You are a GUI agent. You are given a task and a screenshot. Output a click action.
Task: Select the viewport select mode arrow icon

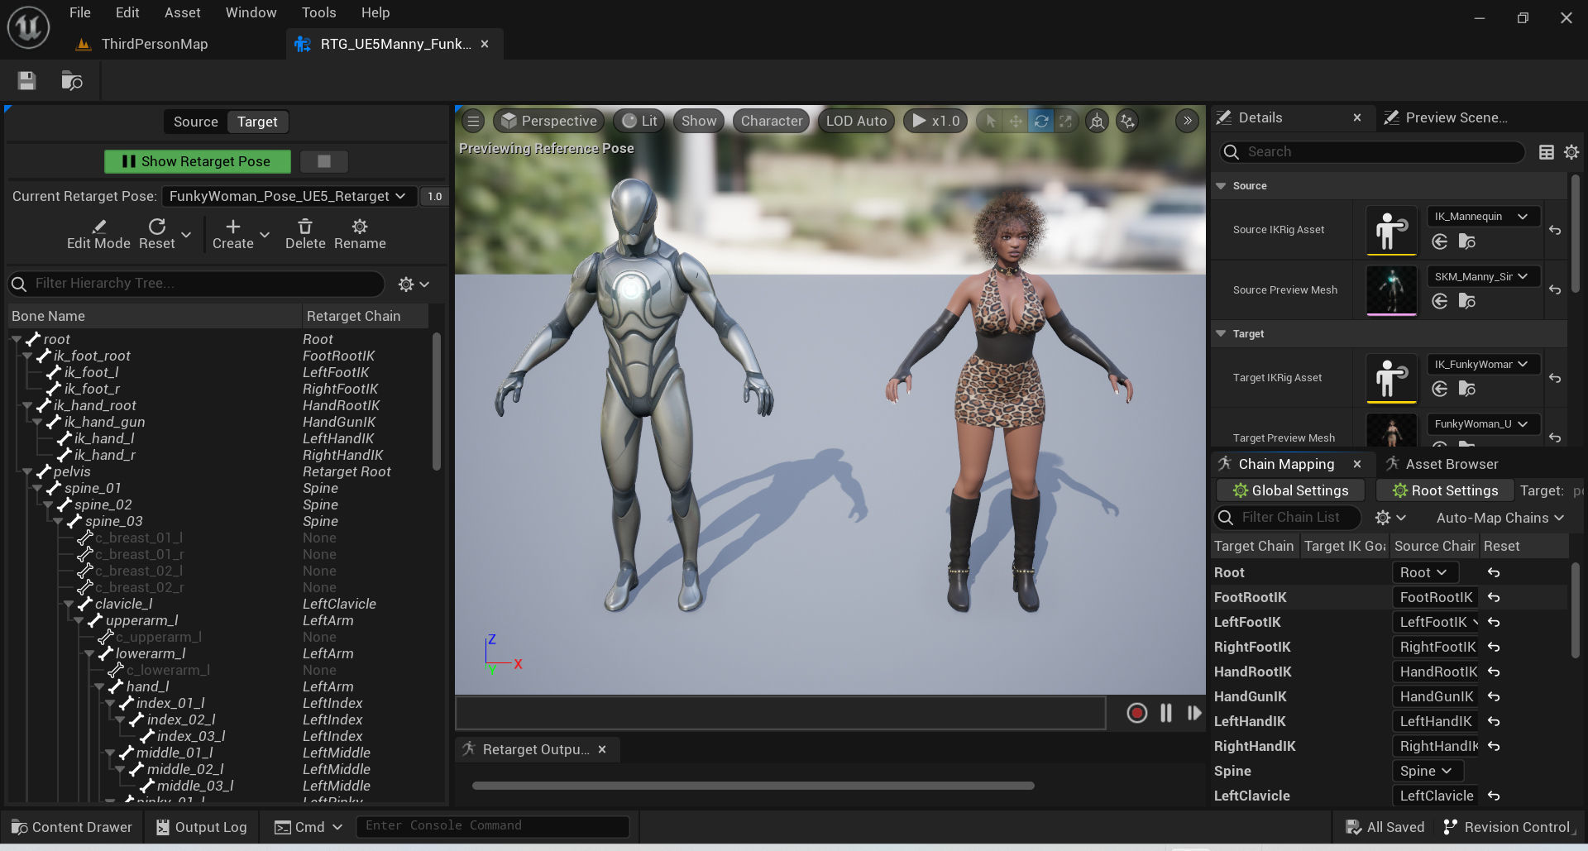[x=990, y=121]
